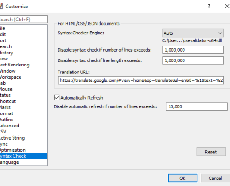The height and width of the screenshot is (186, 230).
Task: Click the Translation URL text field
Action: click(x=141, y=80)
